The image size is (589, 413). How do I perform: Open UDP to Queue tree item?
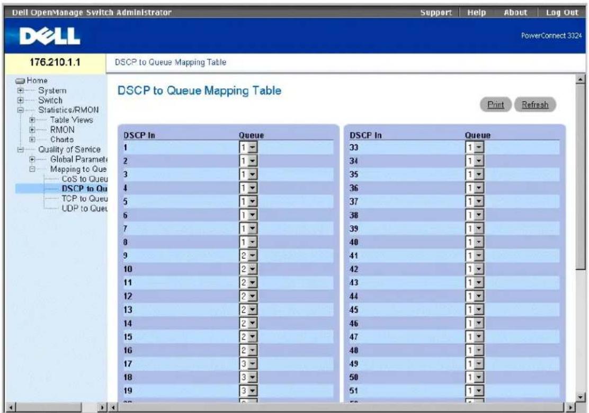(x=85, y=208)
